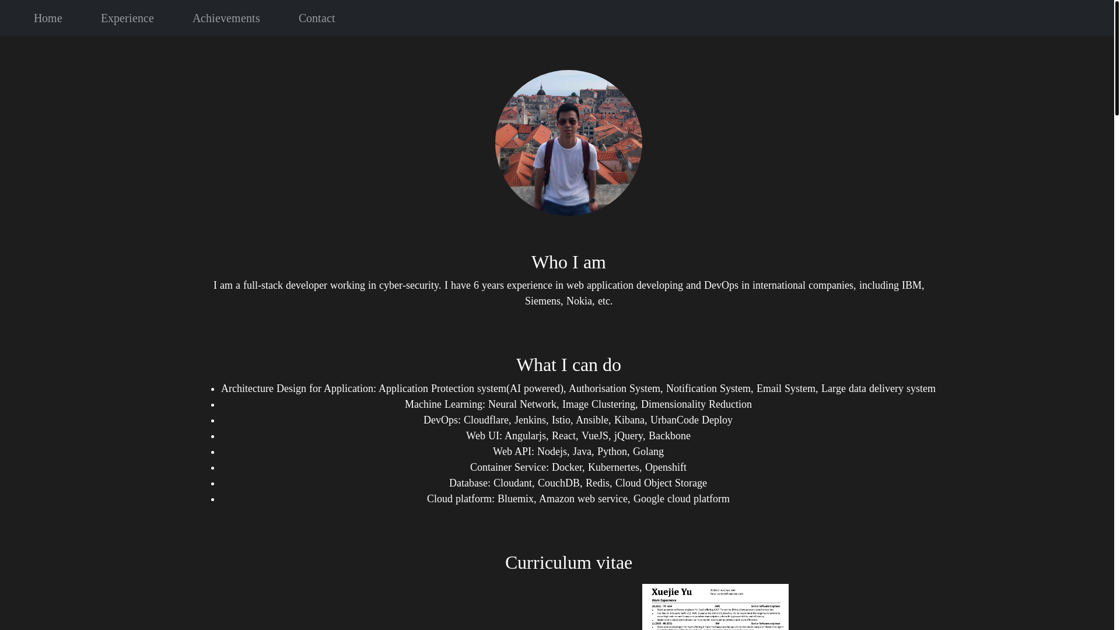Click the 'What I can do' heading
Image resolution: width=1120 pixels, height=630 pixels.
569,365
